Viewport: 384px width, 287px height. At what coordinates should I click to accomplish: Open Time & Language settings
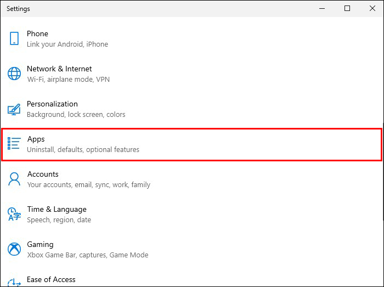[57, 210]
